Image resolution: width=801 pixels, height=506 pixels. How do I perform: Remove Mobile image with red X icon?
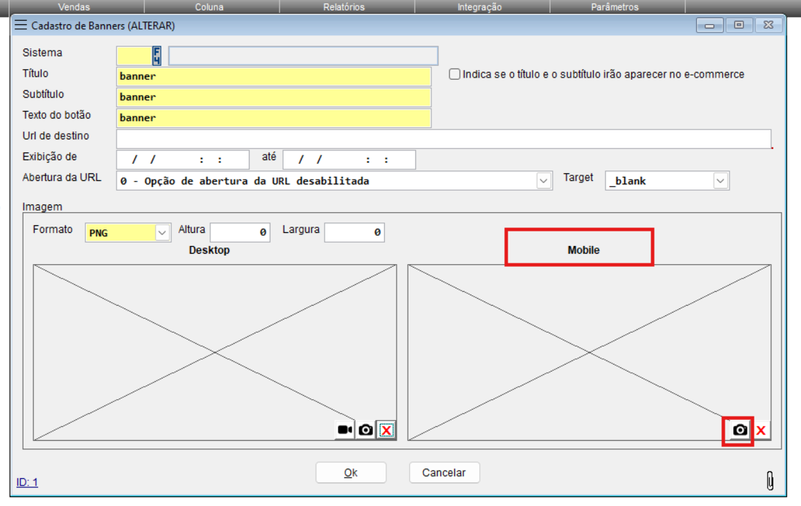tap(761, 430)
